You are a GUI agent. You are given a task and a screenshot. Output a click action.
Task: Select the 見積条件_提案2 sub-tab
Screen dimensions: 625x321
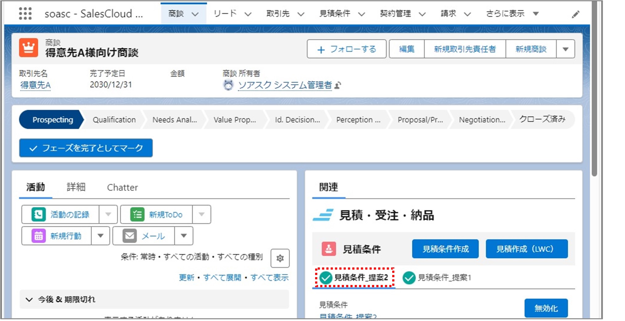(354, 278)
